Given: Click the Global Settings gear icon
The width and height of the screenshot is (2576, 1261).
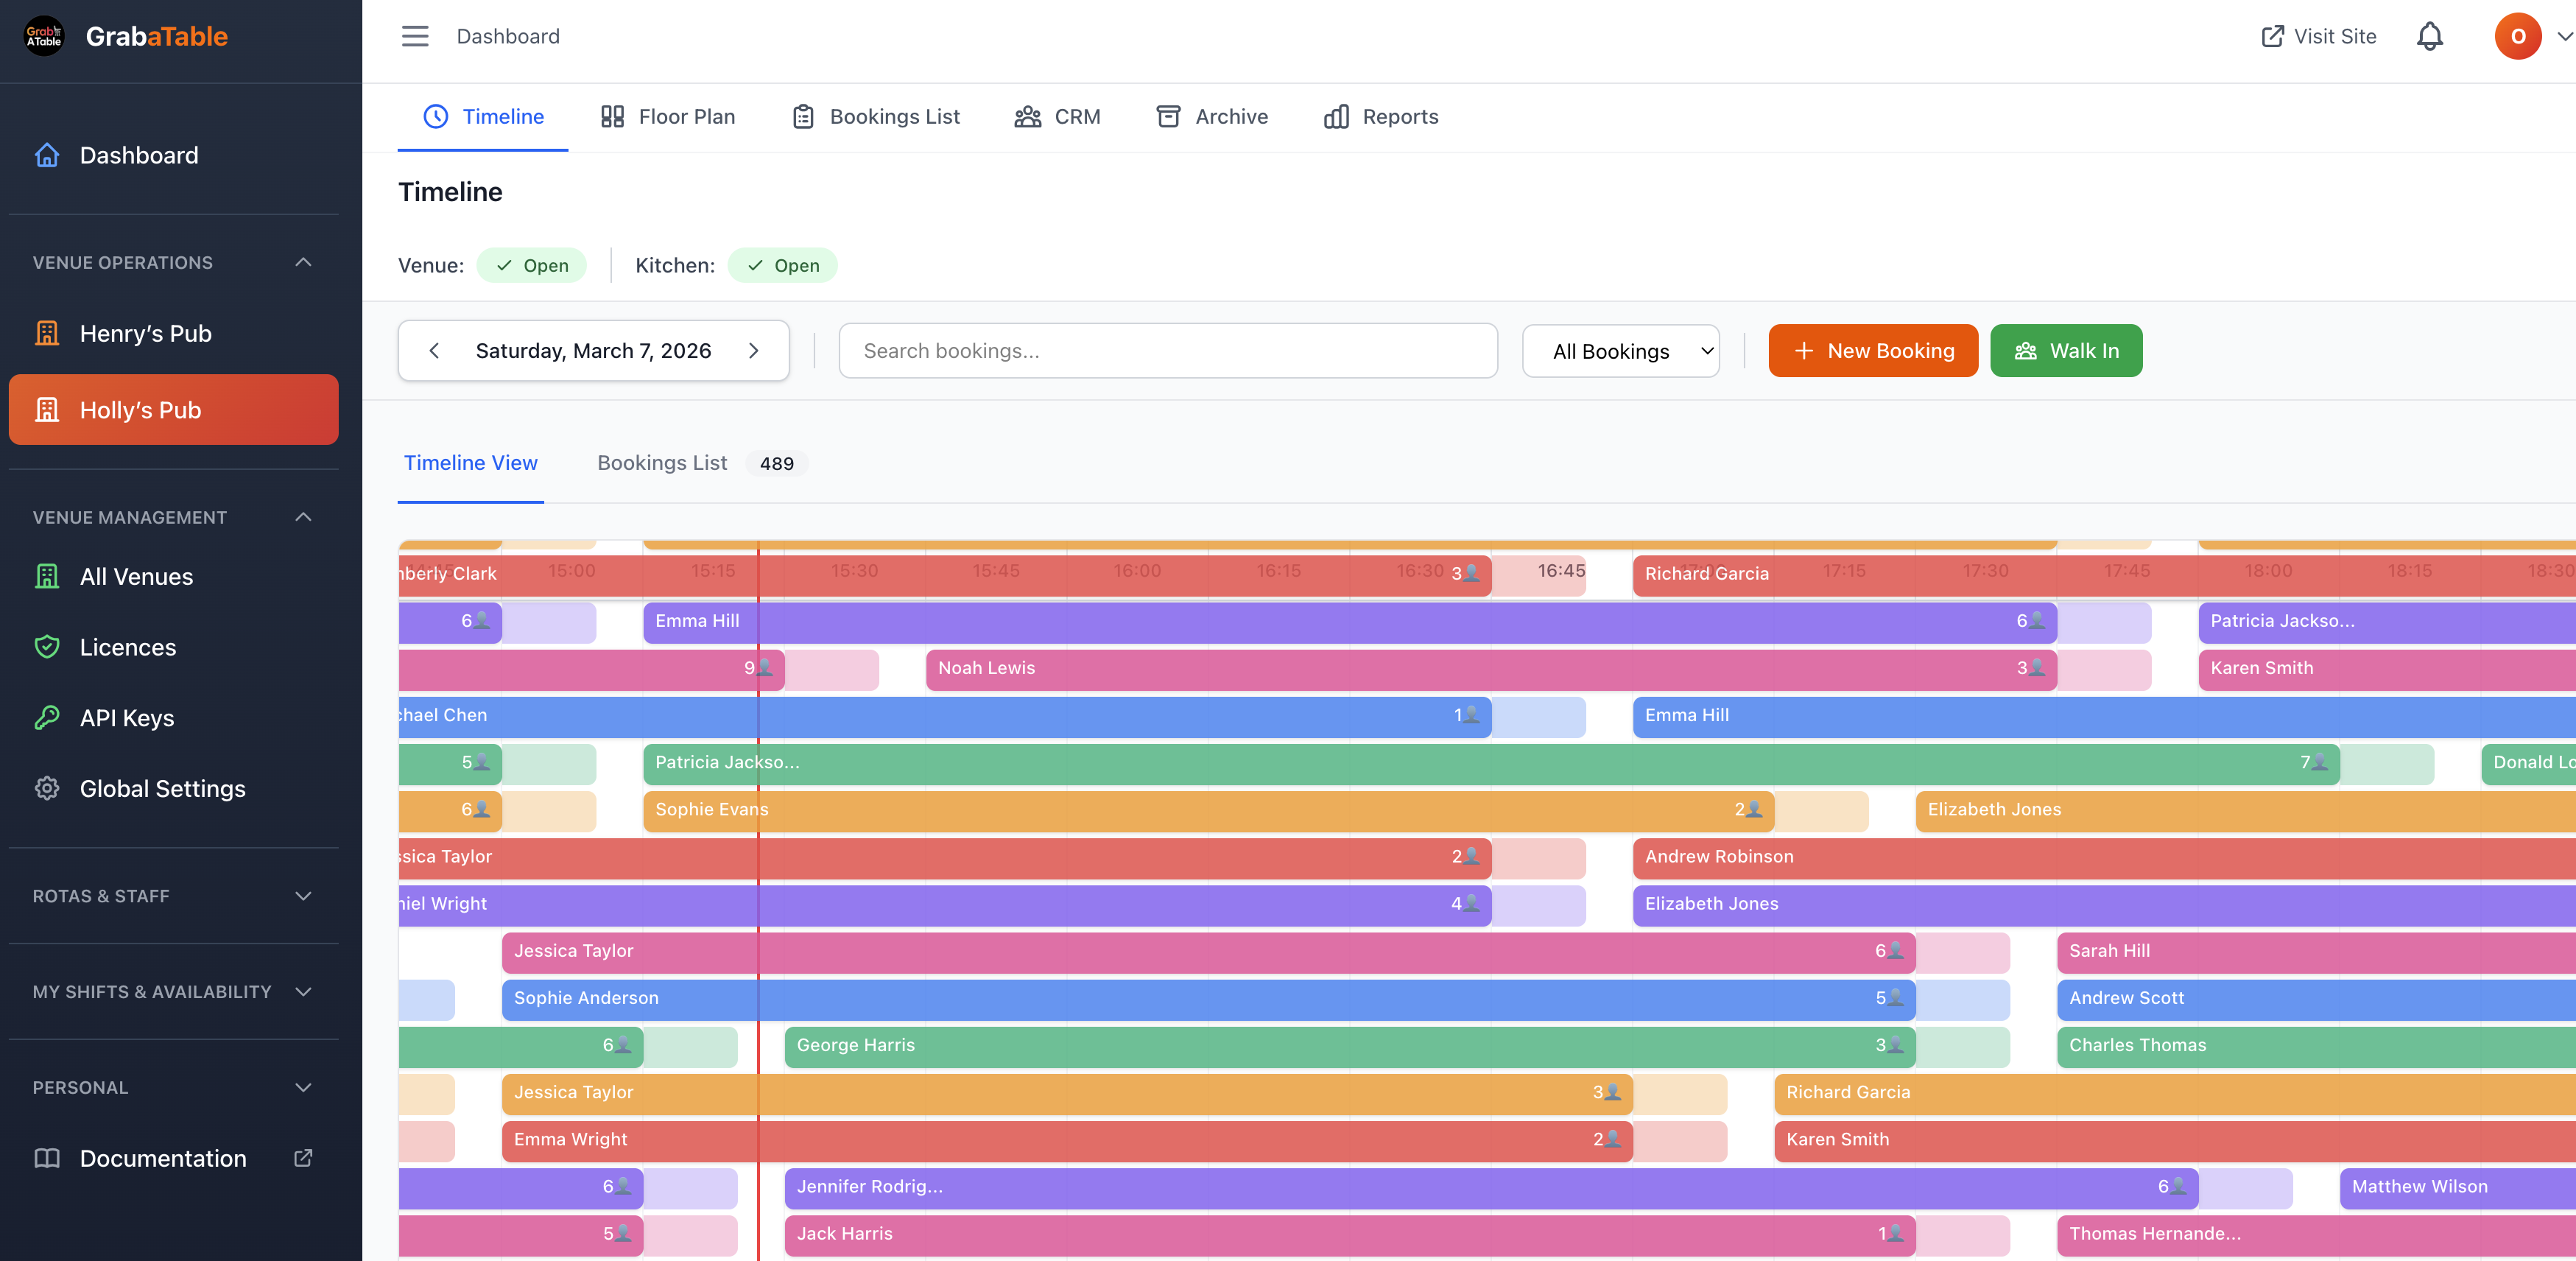Looking at the screenshot, I should click(x=47, y=788).
